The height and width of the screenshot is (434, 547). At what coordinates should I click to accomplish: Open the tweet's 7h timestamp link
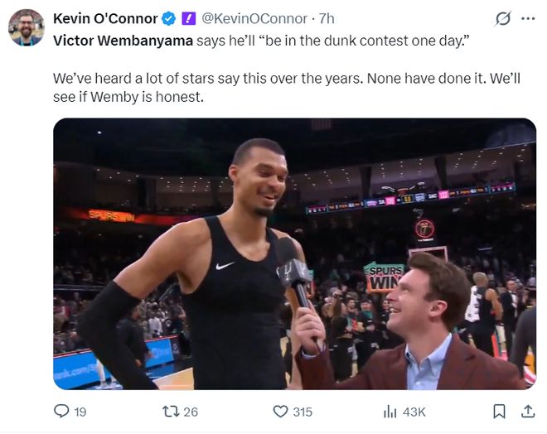tap(326, 18)
